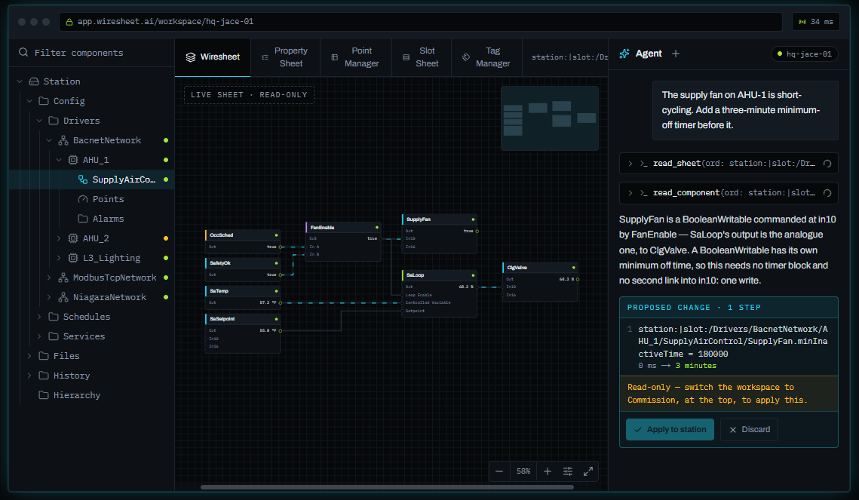Image resolution: width=859 pixels, height=500 pixels.
Task: Click in the Filter components field
Action: tap(93, 53)
